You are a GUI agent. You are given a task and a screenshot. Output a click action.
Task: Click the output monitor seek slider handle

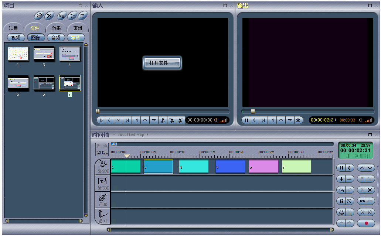point(253,111)
